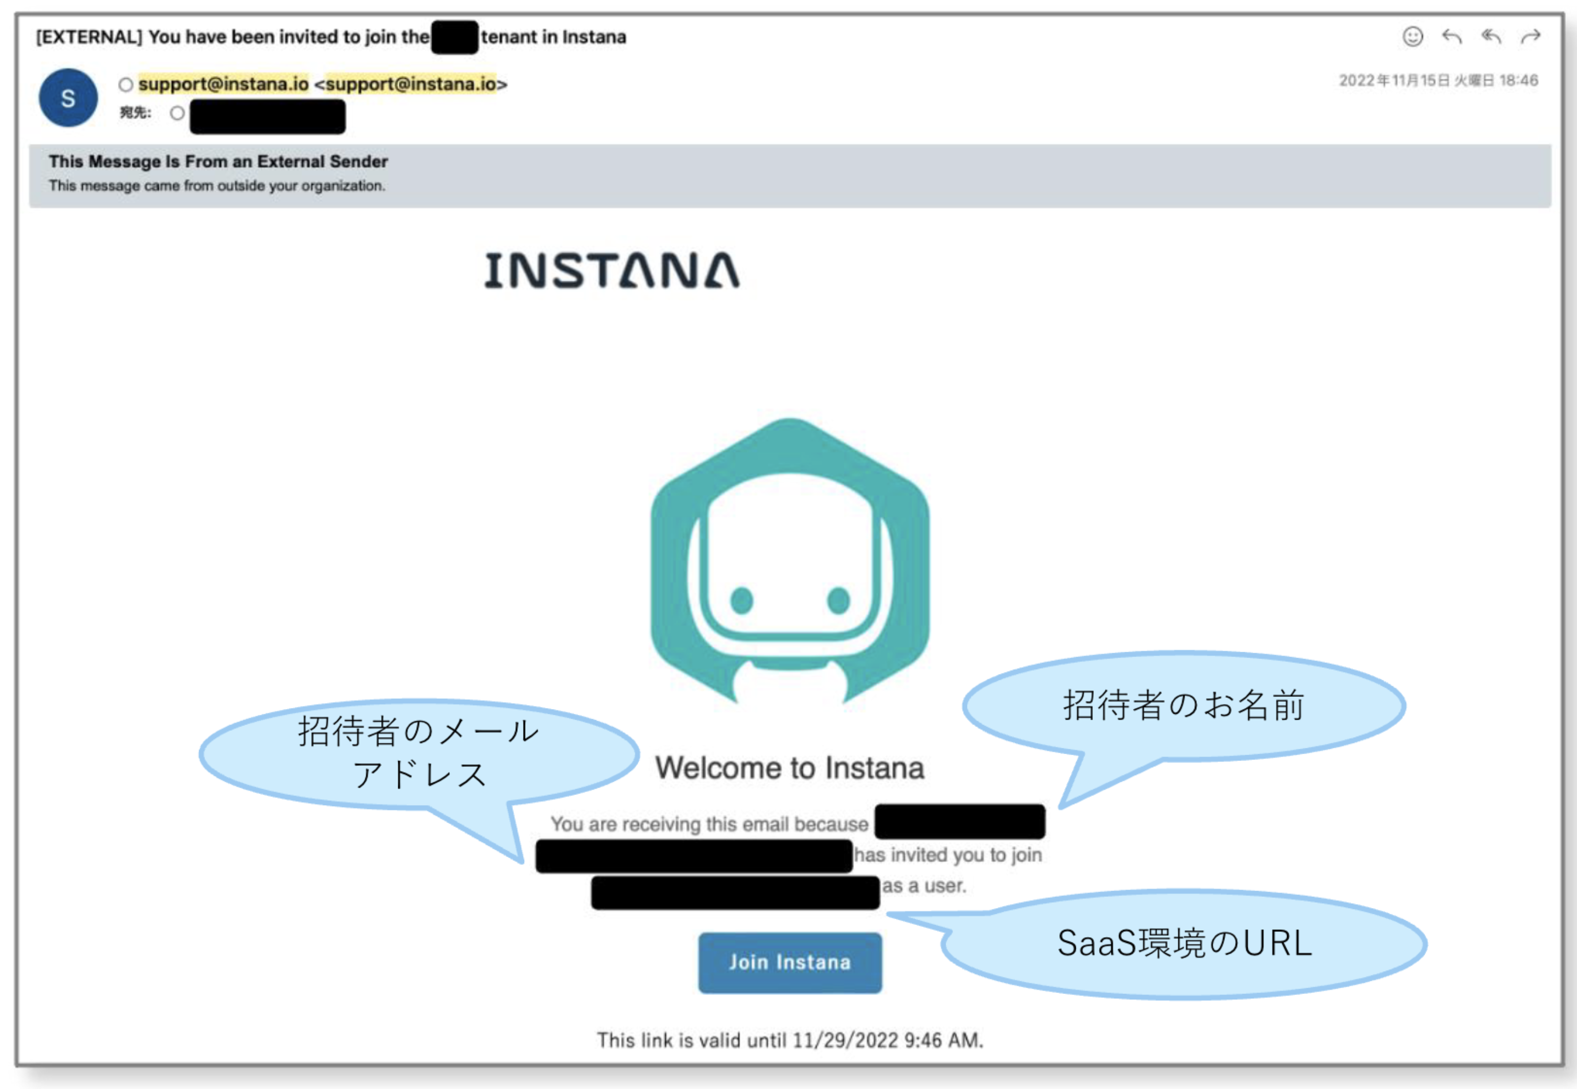Viewport: 1577px width, 1089px height.
Task: Click the <support@instana.io> address in angle brackets
Action: click(410, 84)
